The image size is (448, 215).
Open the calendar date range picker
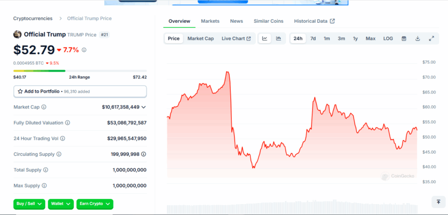coord(404,38)
